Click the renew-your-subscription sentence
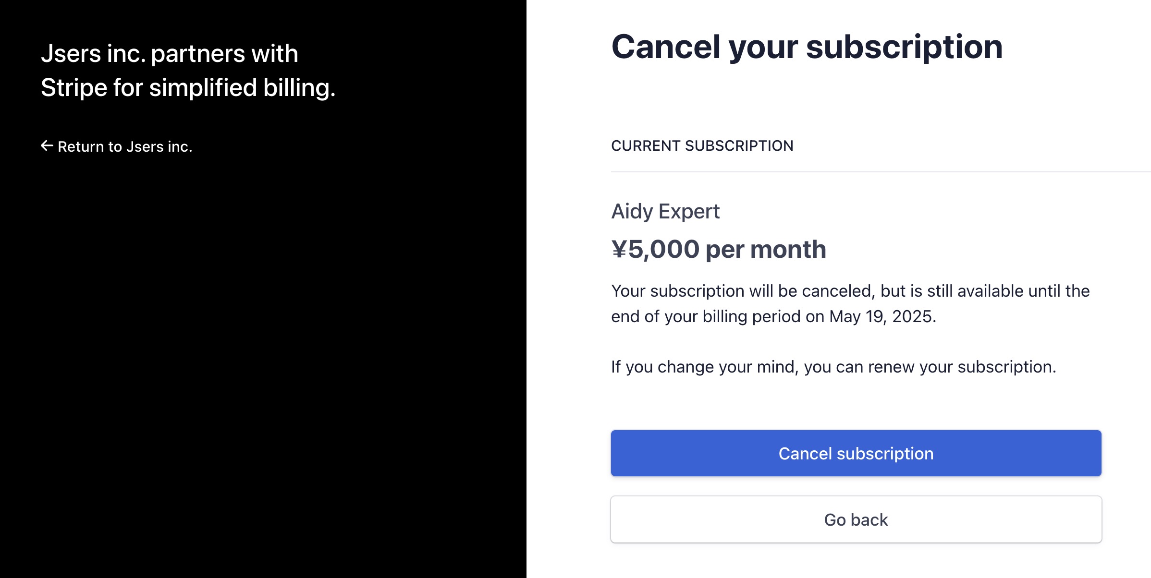1151x578 pixels. pos(833,367)
